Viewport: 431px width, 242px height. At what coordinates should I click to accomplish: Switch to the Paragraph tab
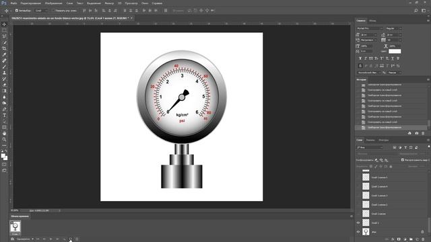coord(372,21)
